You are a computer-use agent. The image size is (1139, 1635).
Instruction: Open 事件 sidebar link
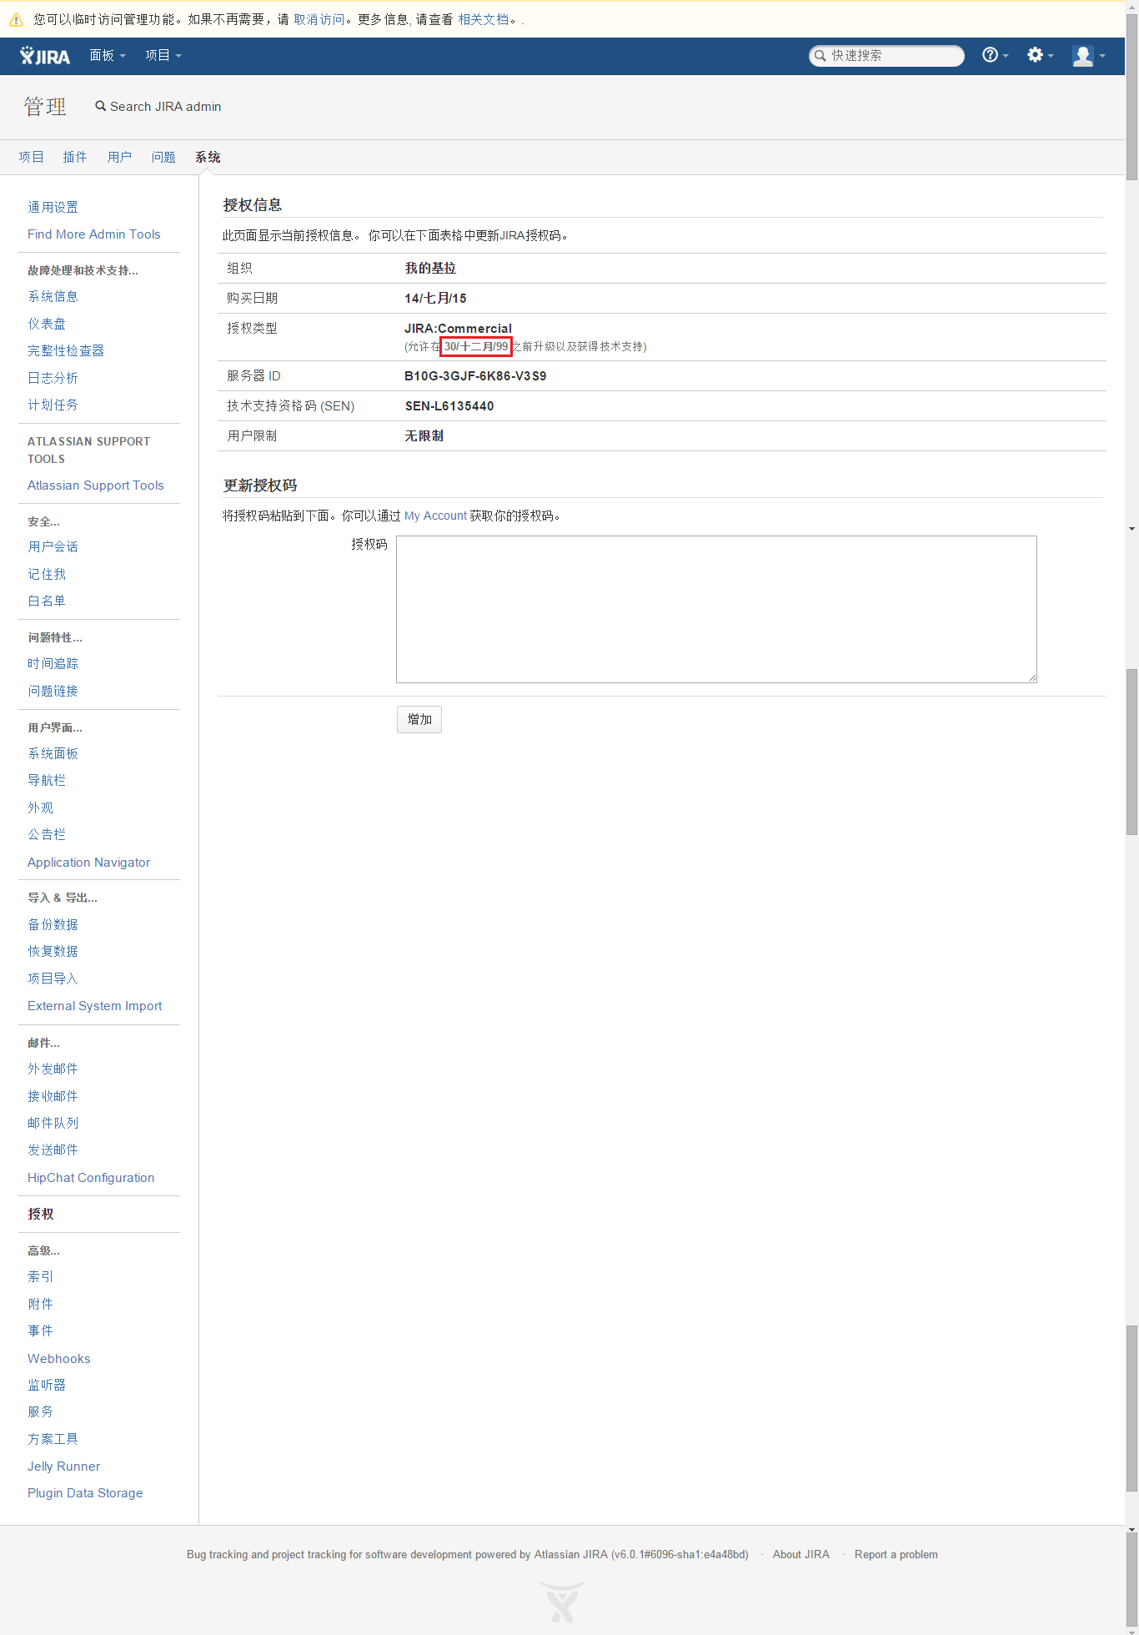[x=40, y=1331]
